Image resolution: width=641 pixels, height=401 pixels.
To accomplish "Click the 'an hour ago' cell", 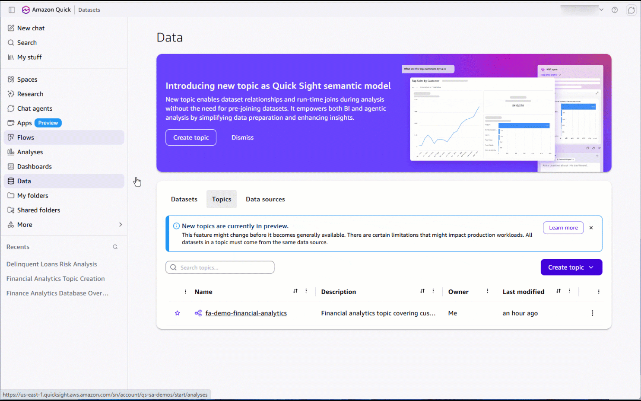I will click(520, 313).
